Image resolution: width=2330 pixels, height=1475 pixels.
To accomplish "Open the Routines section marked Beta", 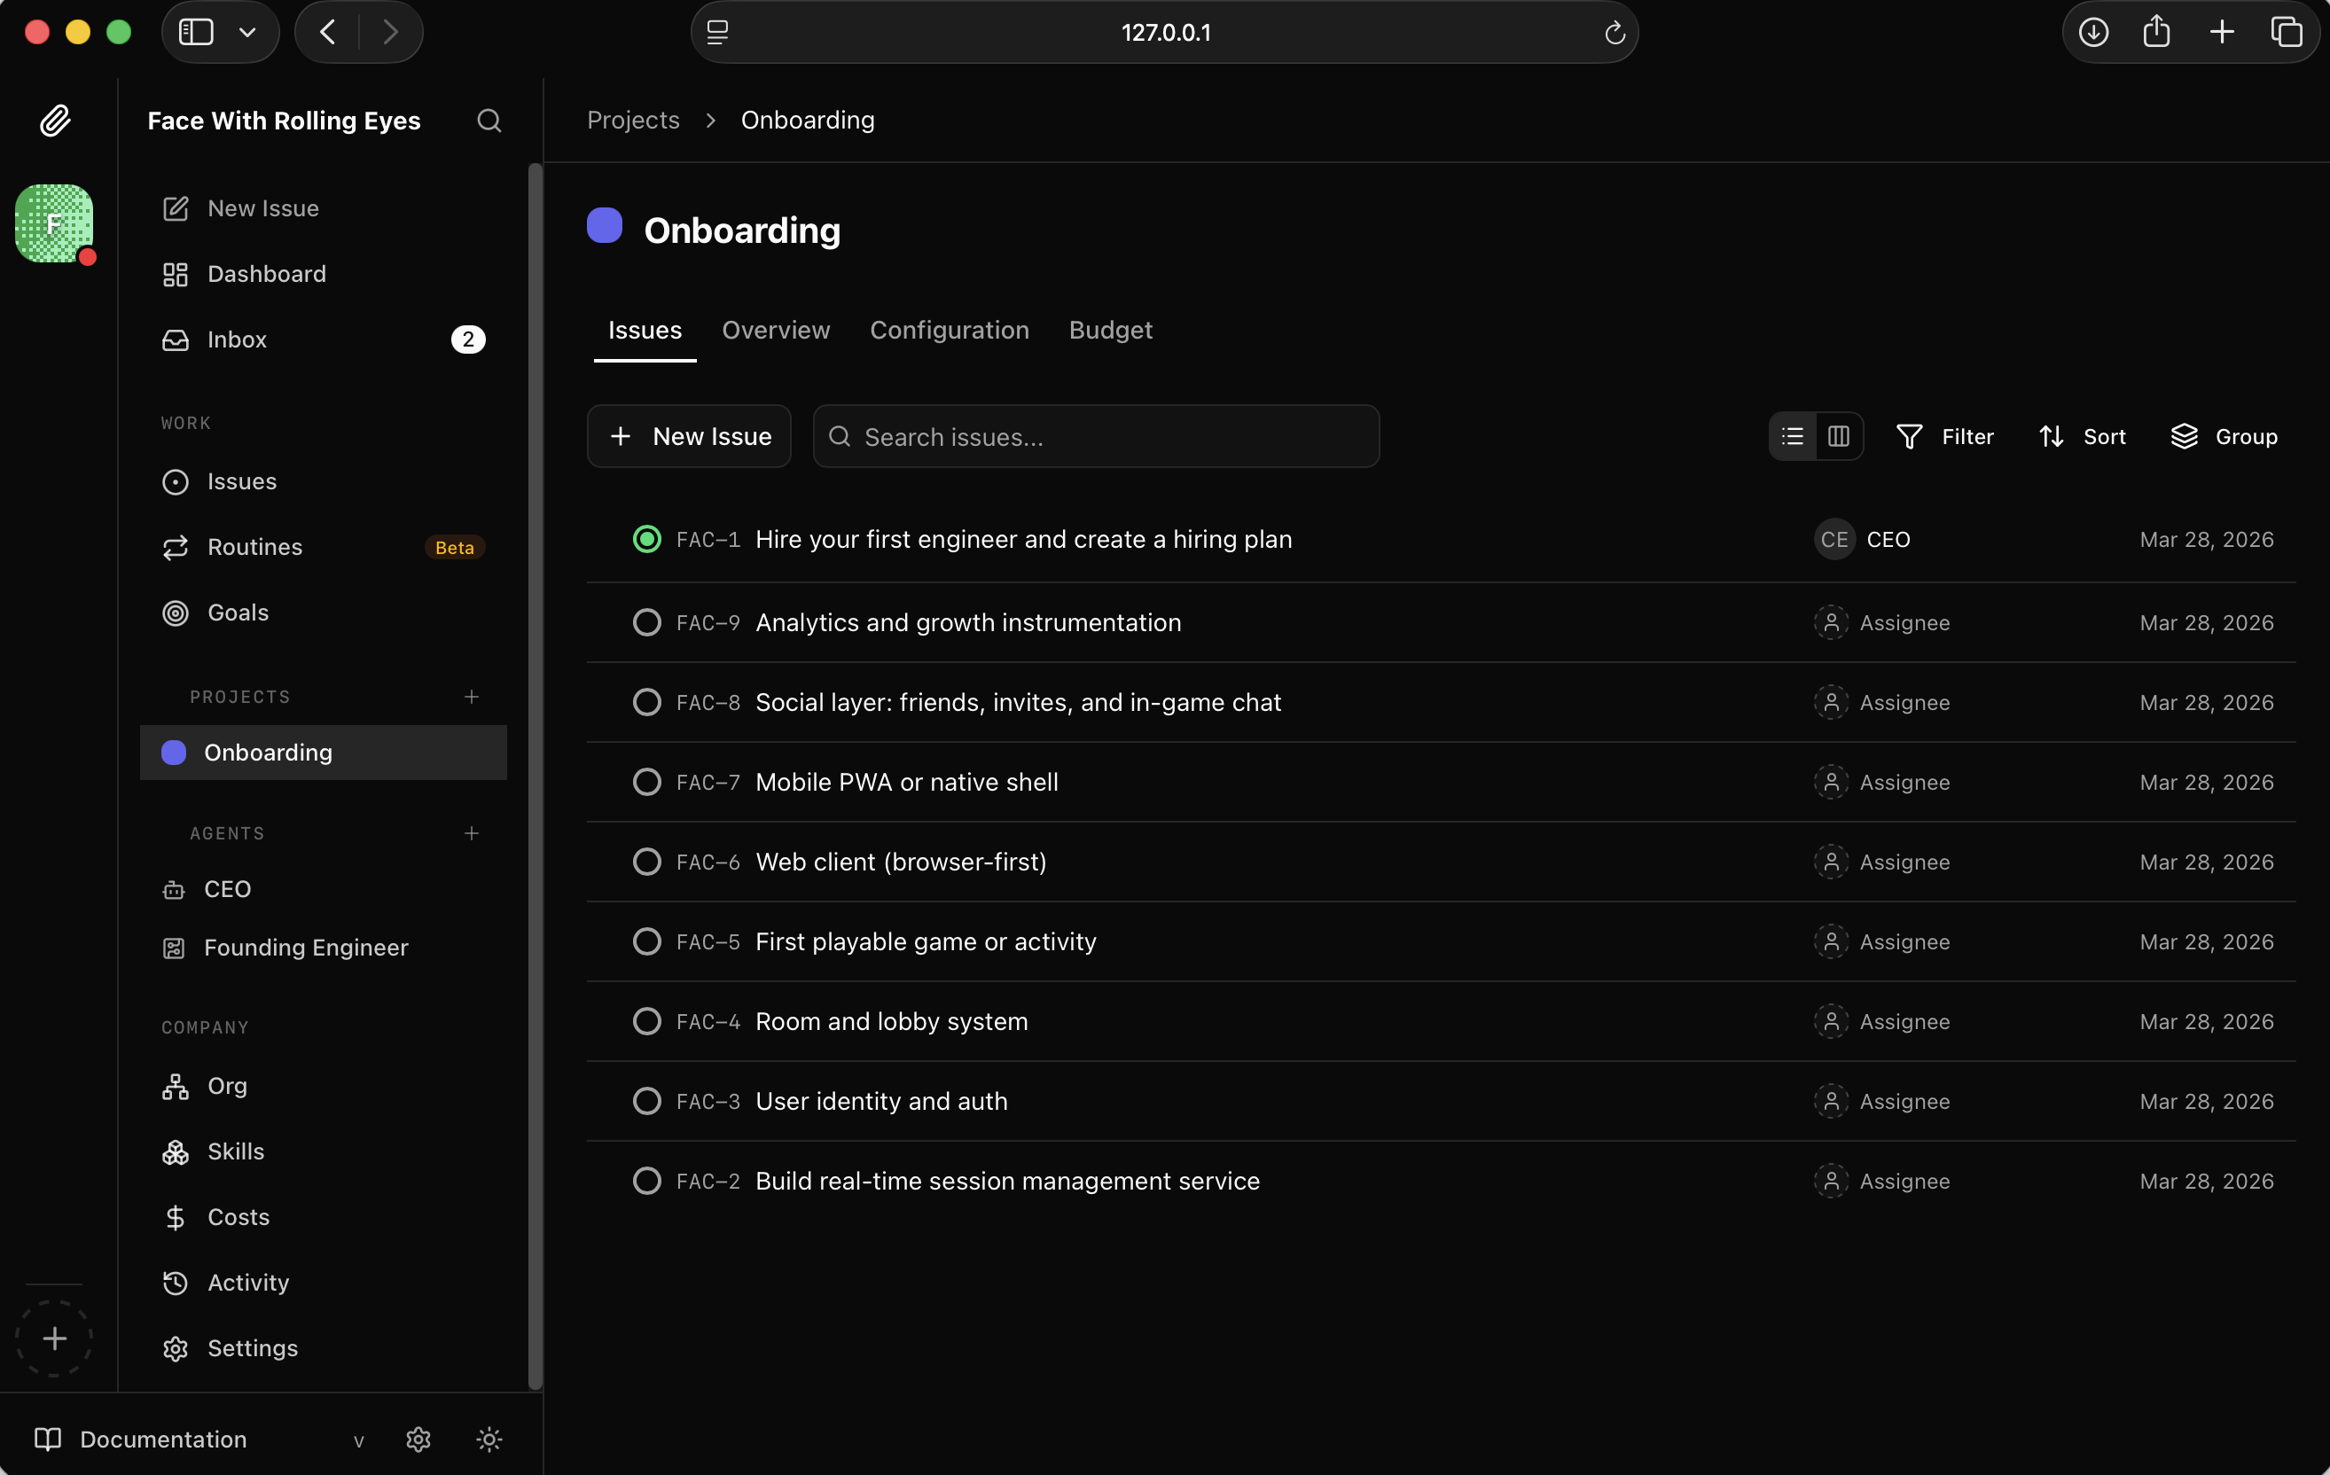I will (x=254, y=546).
